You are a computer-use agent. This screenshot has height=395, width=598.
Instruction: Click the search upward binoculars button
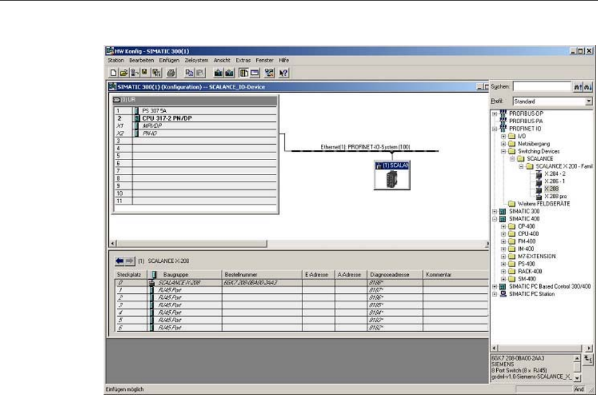tap(578, 87)
